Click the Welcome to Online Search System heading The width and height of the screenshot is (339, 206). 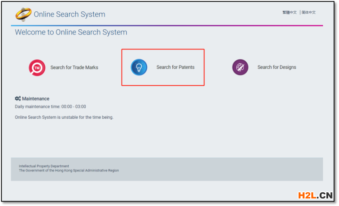71,32
